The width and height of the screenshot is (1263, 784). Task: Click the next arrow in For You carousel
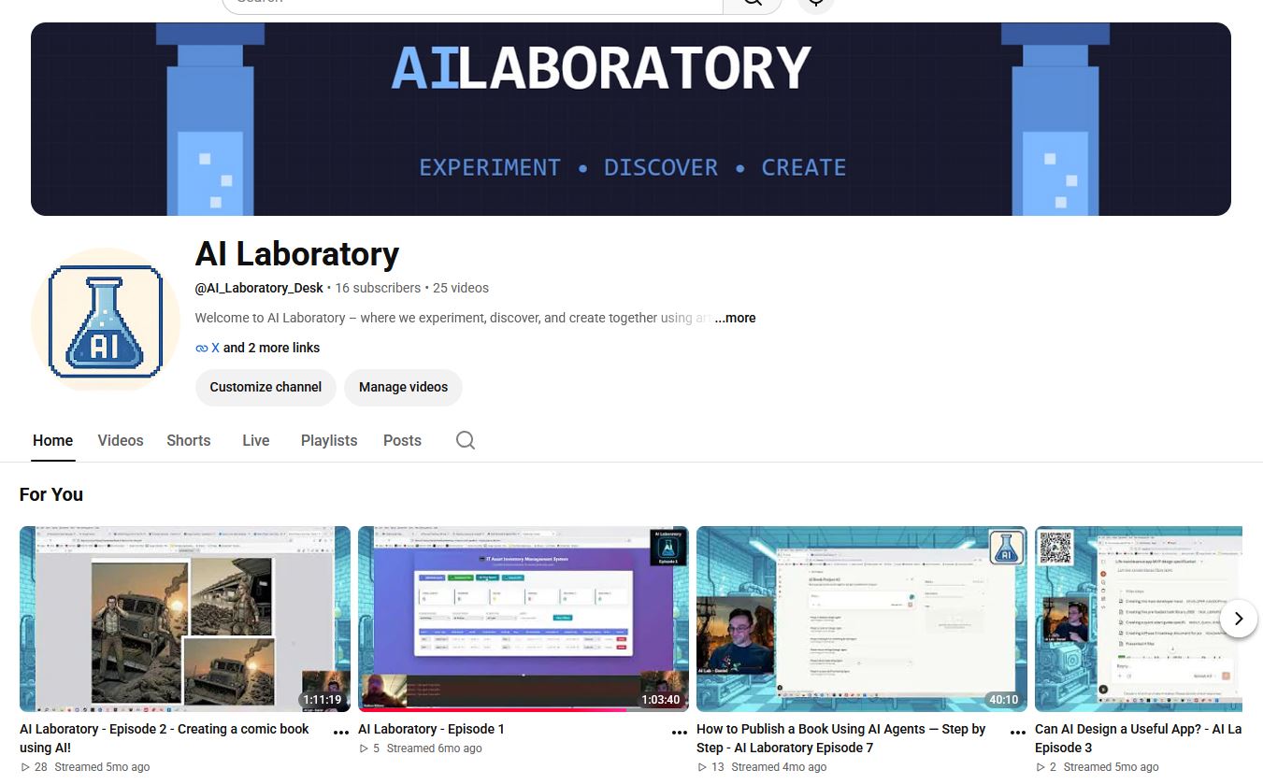point(1239,619)
